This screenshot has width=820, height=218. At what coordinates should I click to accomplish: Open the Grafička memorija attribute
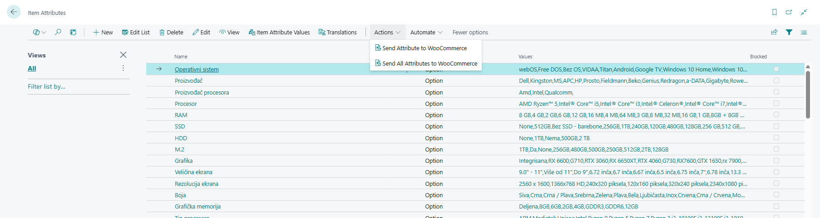198,206
